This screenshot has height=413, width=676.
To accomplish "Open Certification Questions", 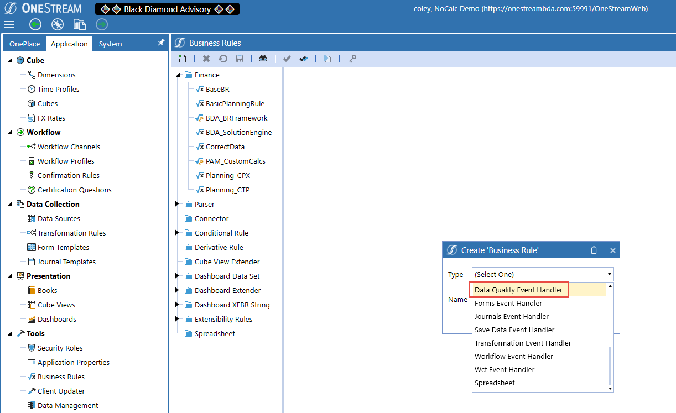I will click(74, 190).
